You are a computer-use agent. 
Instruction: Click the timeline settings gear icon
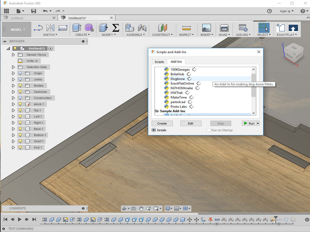pyautogui.click(x=307, y=220)
